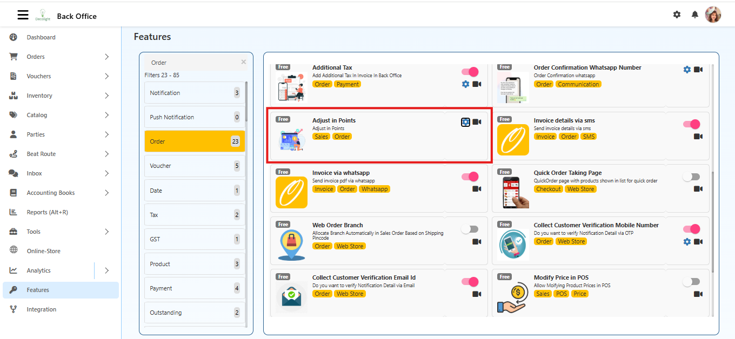Click the settings gear in top bar
The image size is (735, 339).
click(x=677, y=15)
